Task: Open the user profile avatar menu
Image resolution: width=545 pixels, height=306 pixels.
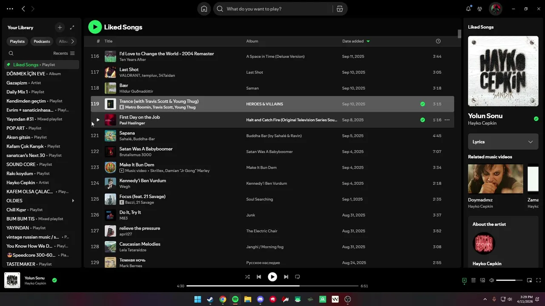Action: pos(496,8)
